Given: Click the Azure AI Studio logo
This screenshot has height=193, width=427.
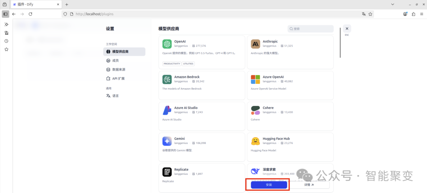Looking at the screenshot, I should (x=167, y=110).
